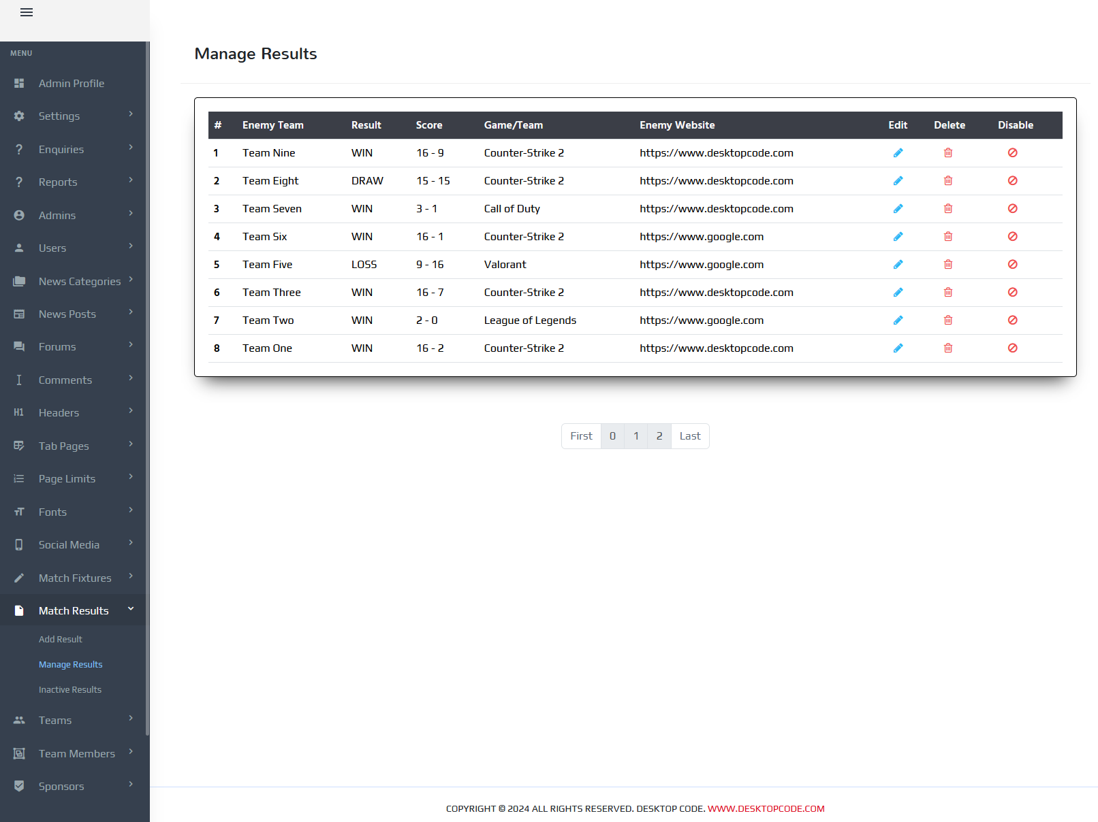Viewport: 1098px width, 822px height.
Task: Open the Inactive Results page
Action: coord(70,690)
